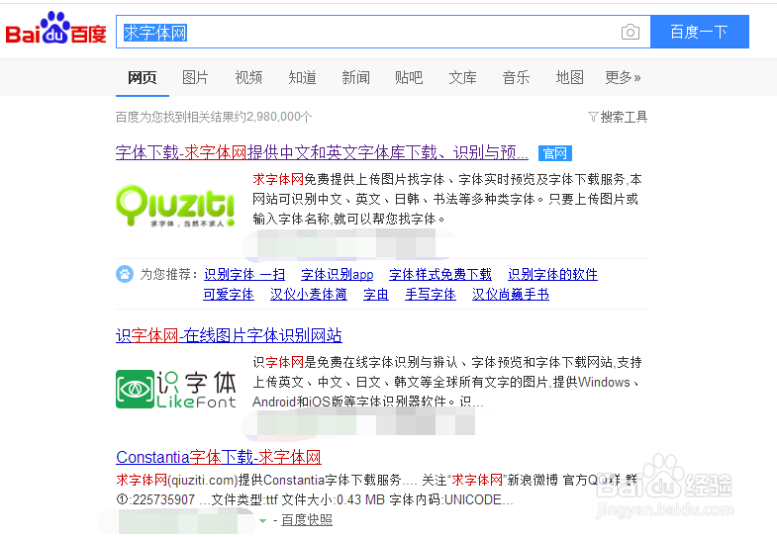
Task: Open 汉仪小麦体简 suggestion
Action: [309, 295]
